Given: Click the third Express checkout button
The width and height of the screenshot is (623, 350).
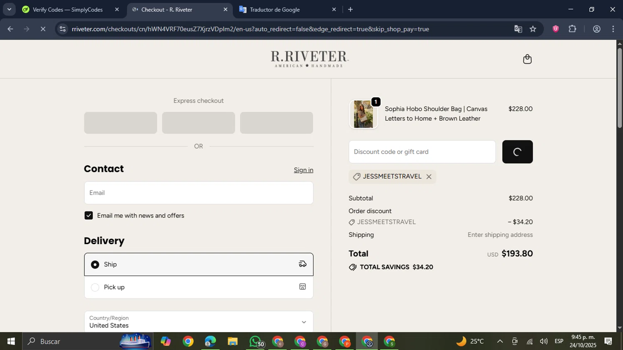Looking at the screenshot, I should pos(277,123).
